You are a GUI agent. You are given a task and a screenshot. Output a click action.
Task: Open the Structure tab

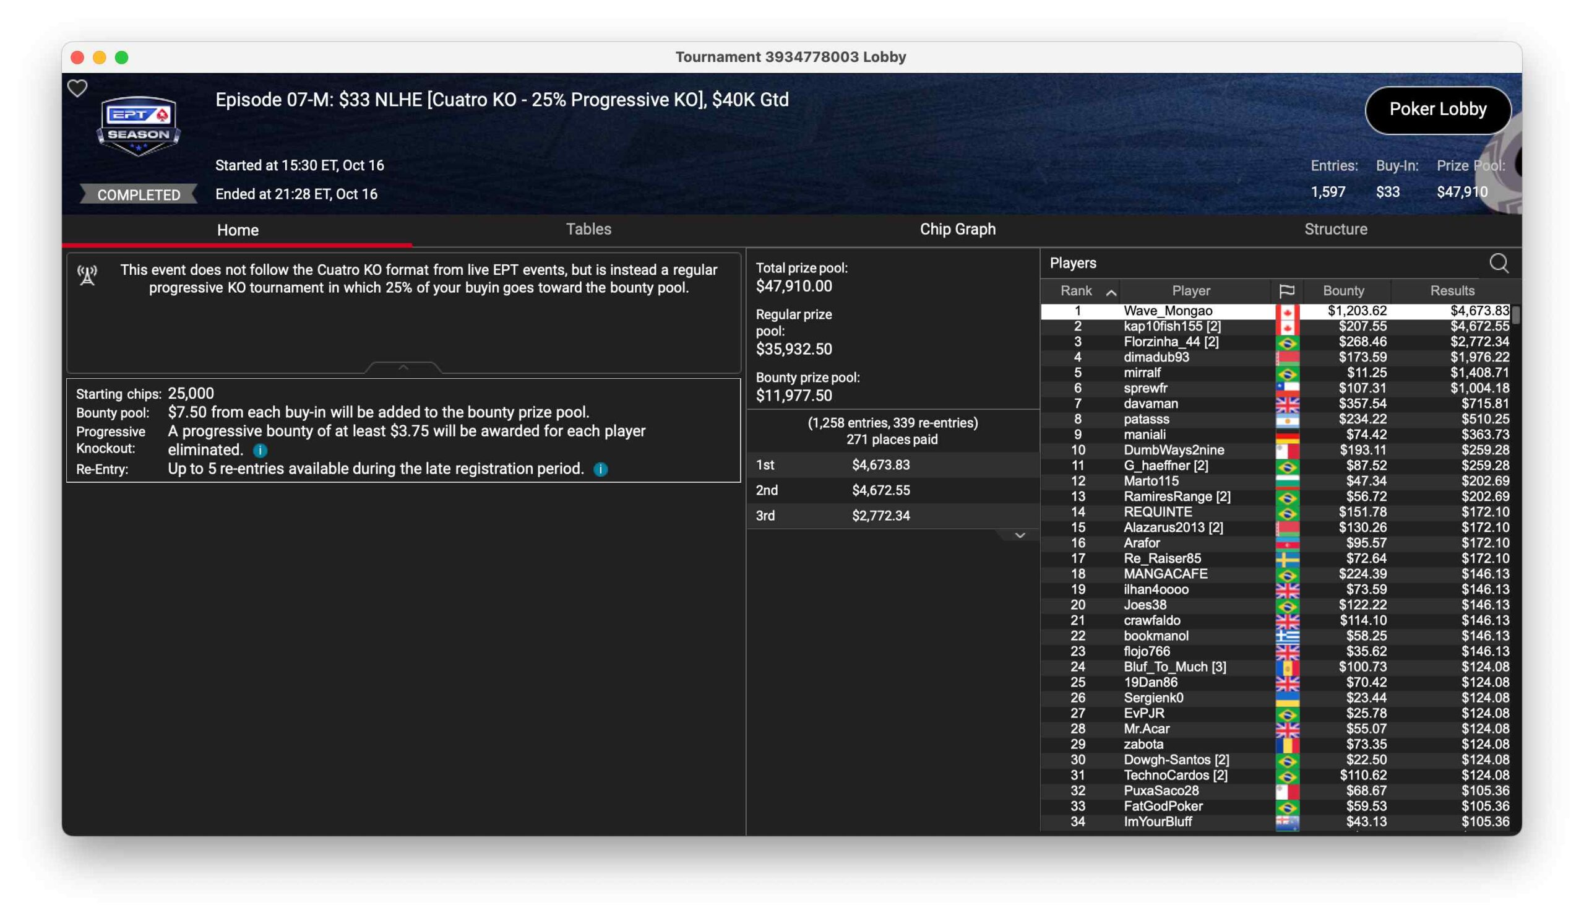1335,229
